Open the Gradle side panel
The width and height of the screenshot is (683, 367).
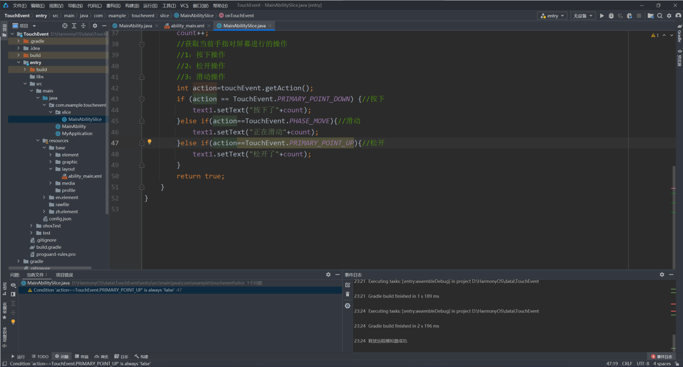pyautogui.click(x=679, y=34)
